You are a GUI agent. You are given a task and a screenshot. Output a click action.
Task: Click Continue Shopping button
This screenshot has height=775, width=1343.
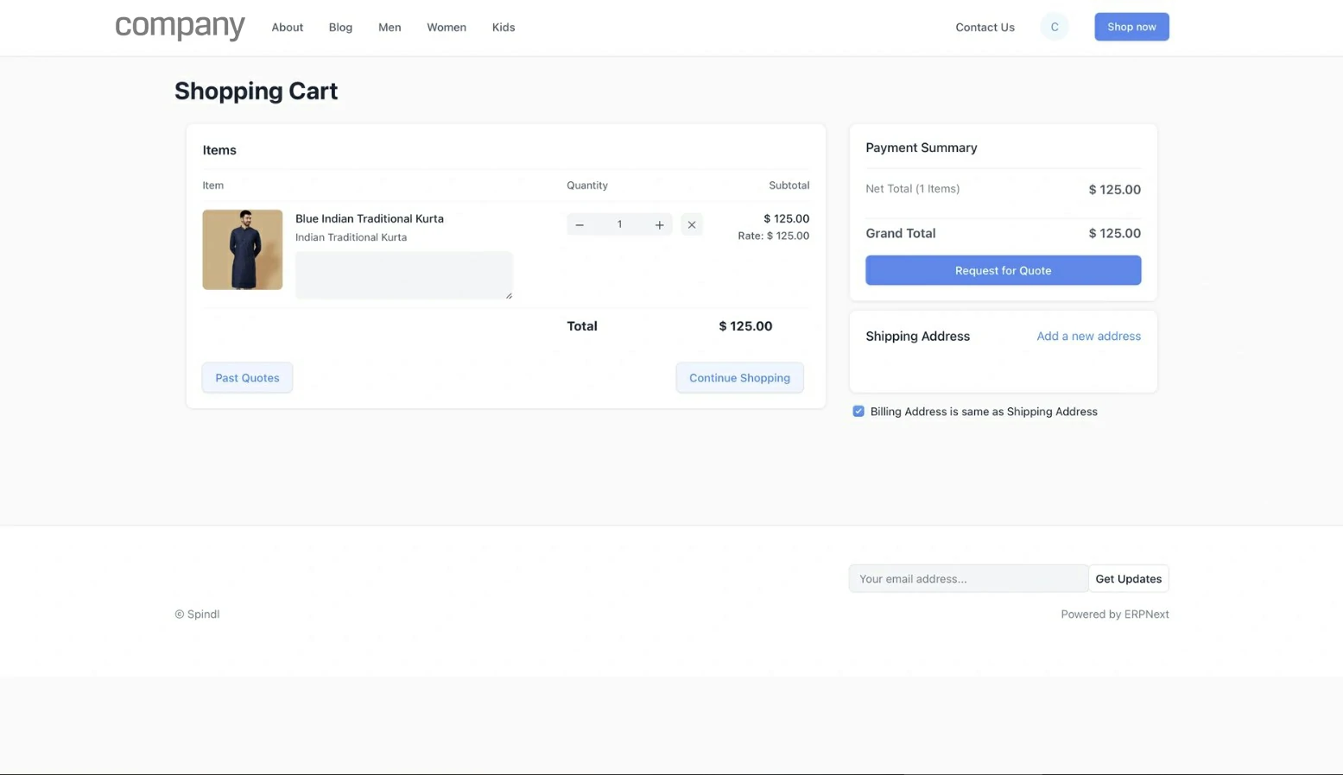pos(739,378)
